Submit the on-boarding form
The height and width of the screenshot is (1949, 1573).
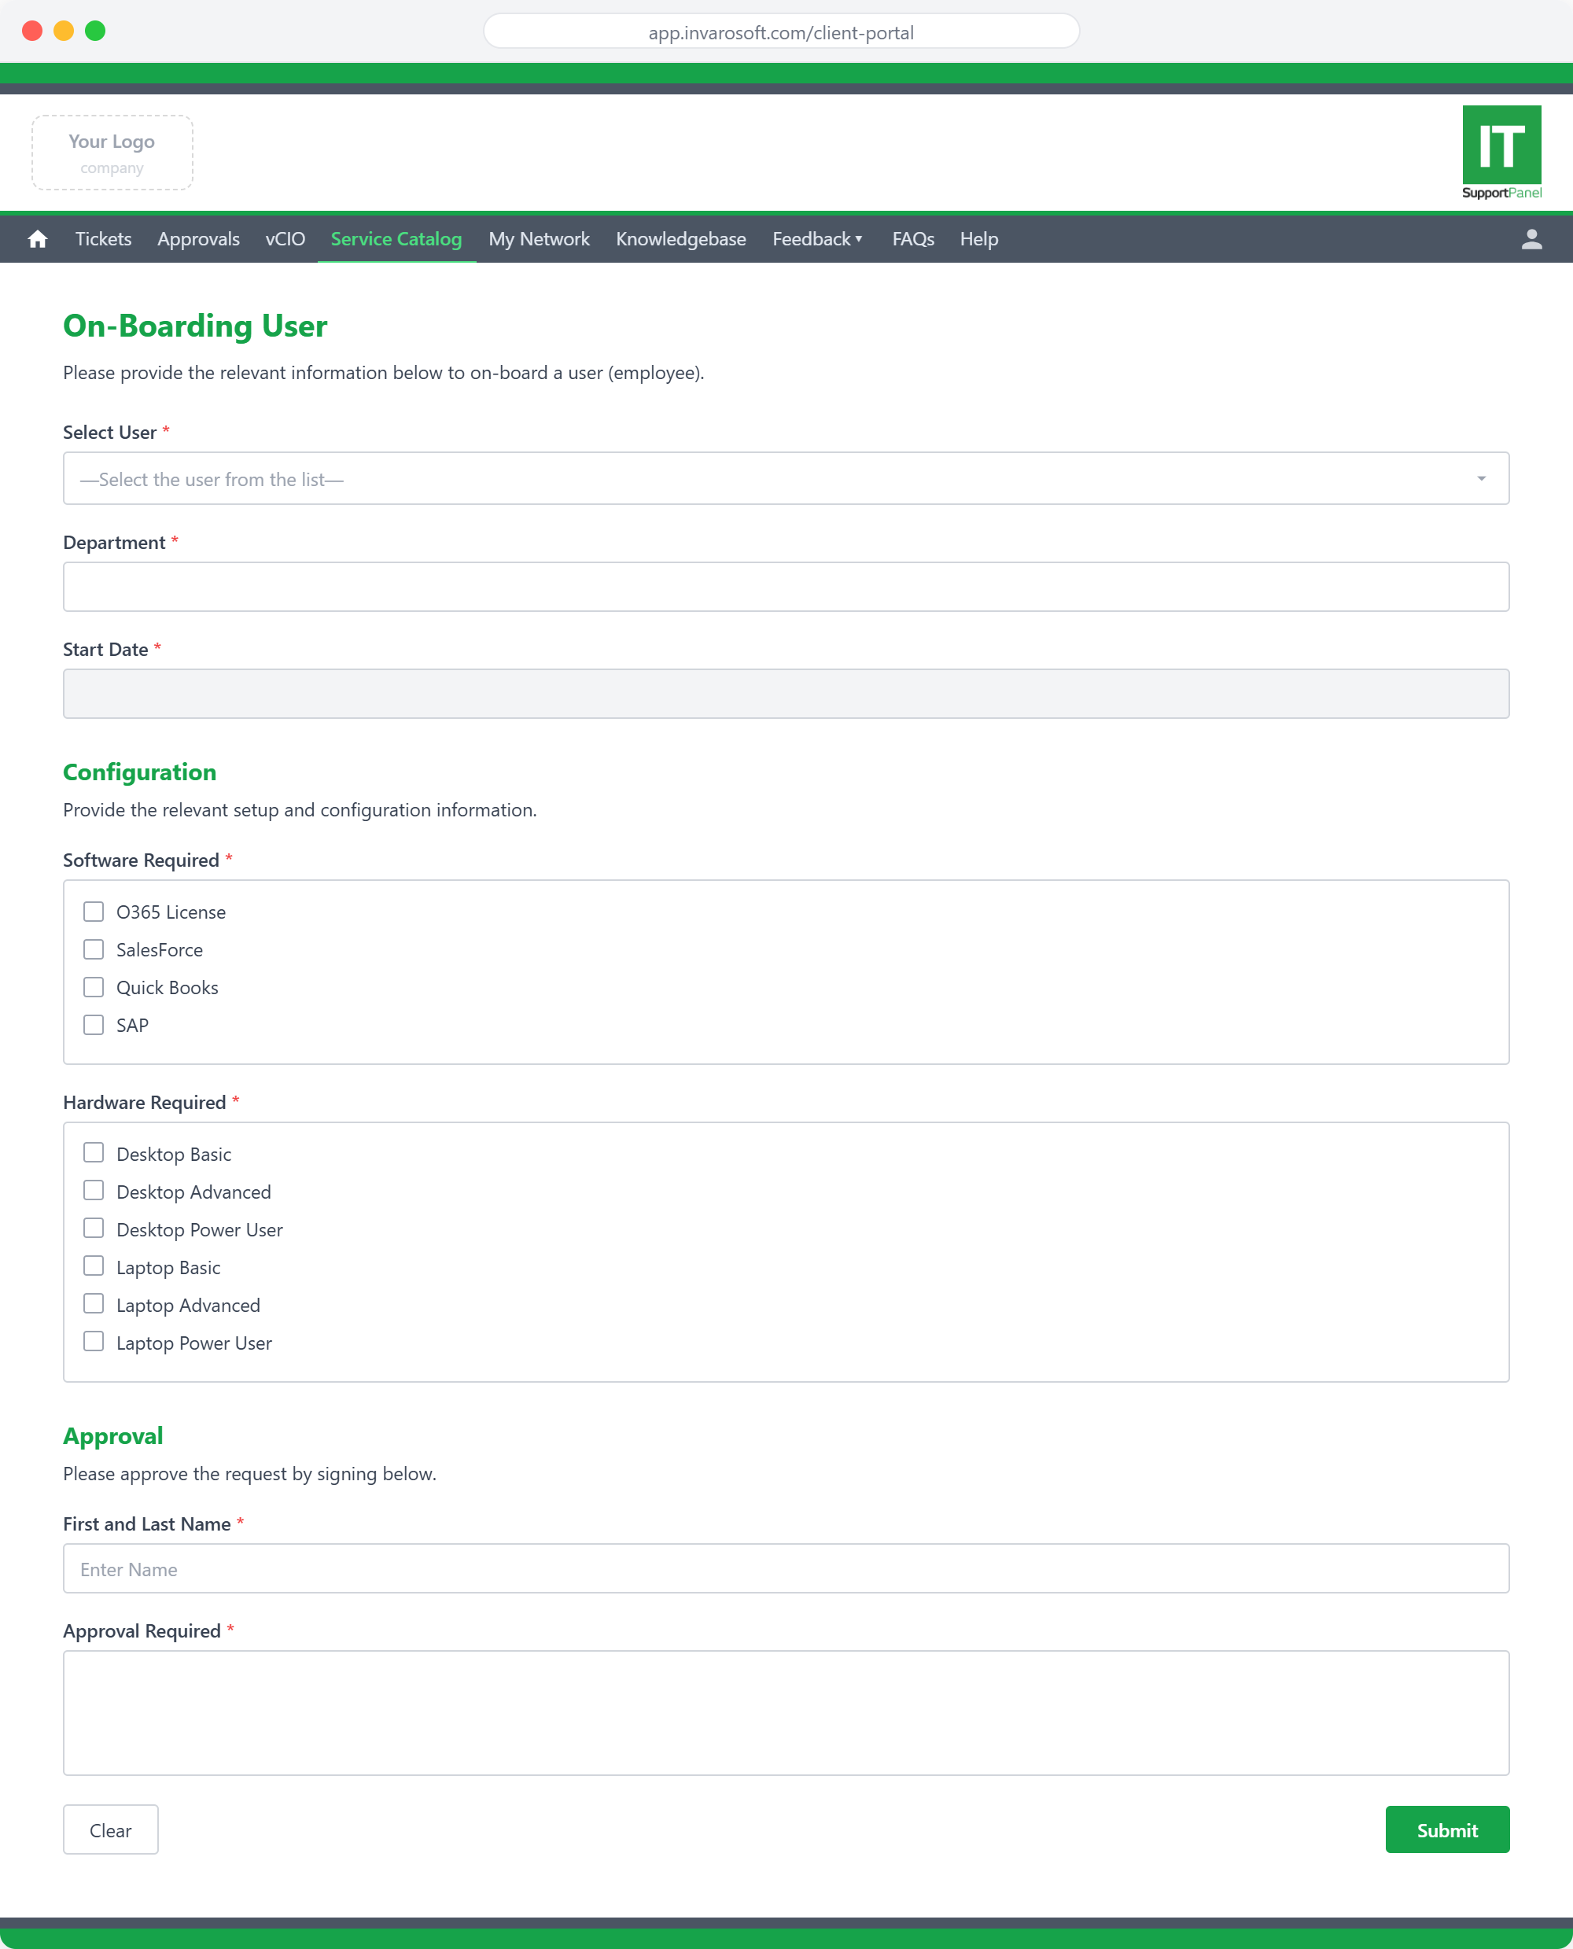[1447, 1829]
